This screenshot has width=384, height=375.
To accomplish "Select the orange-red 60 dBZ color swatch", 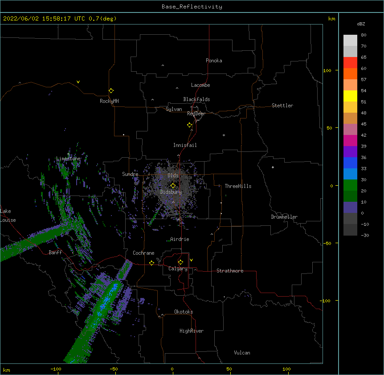I will [x=350, y=73].
